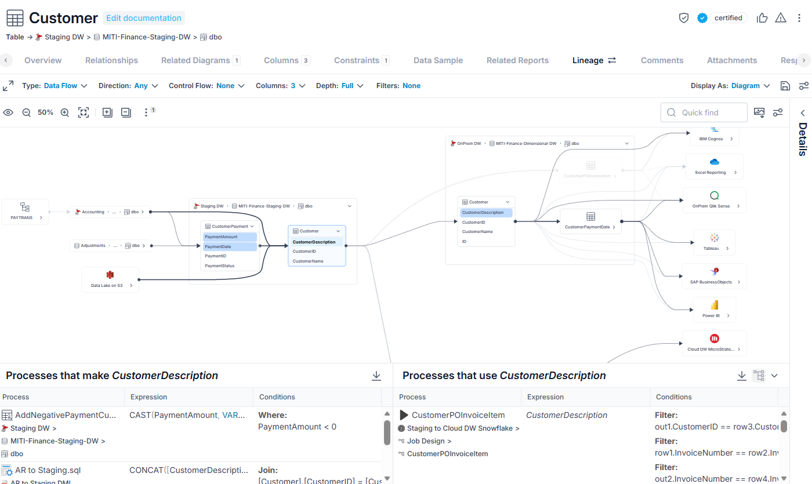The height and width of the screenshot is (484, 812).
Task: Click the zoom out magnifier icon
Action: click(26, 112)
